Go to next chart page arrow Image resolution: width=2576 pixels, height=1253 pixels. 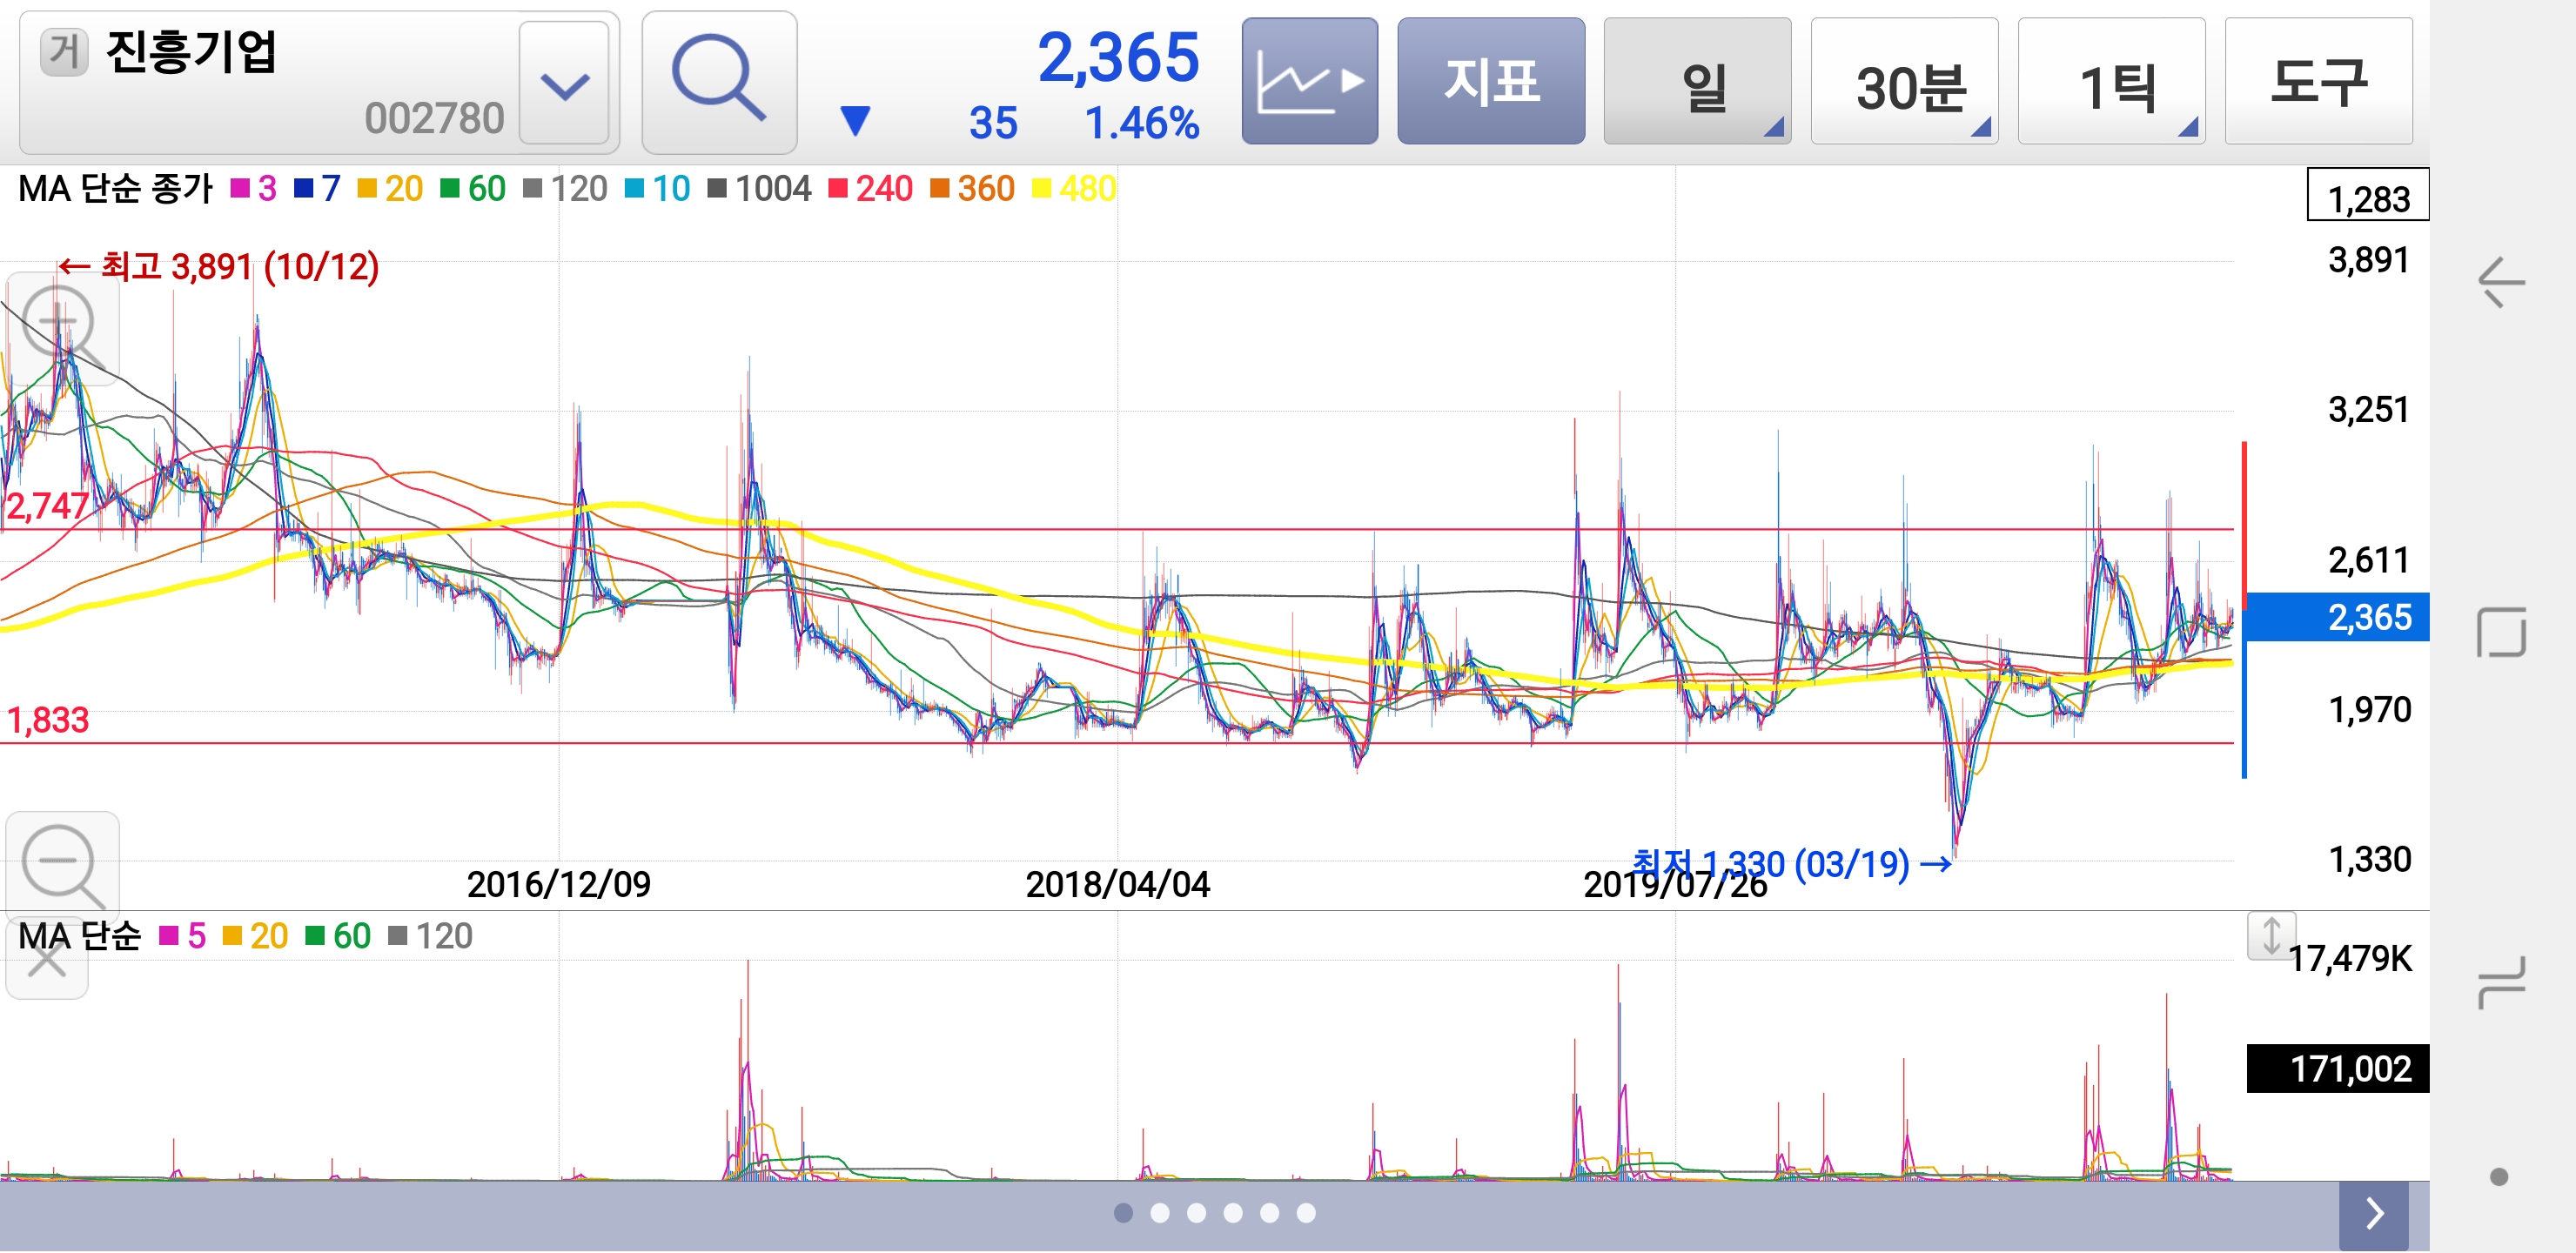[2373, 1213]
